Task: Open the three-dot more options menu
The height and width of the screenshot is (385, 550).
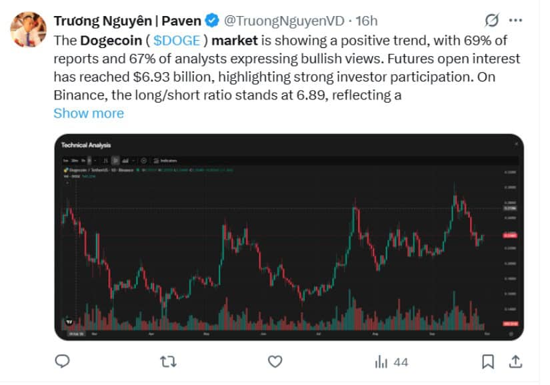Action: (x=516, y=20)
